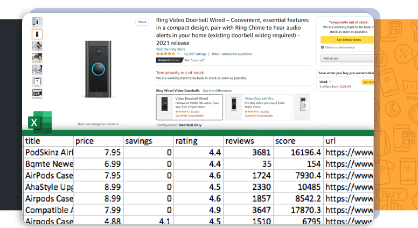Select the score cell 10485
Viewport: 418px width, 228px height.
pos(298,187)
